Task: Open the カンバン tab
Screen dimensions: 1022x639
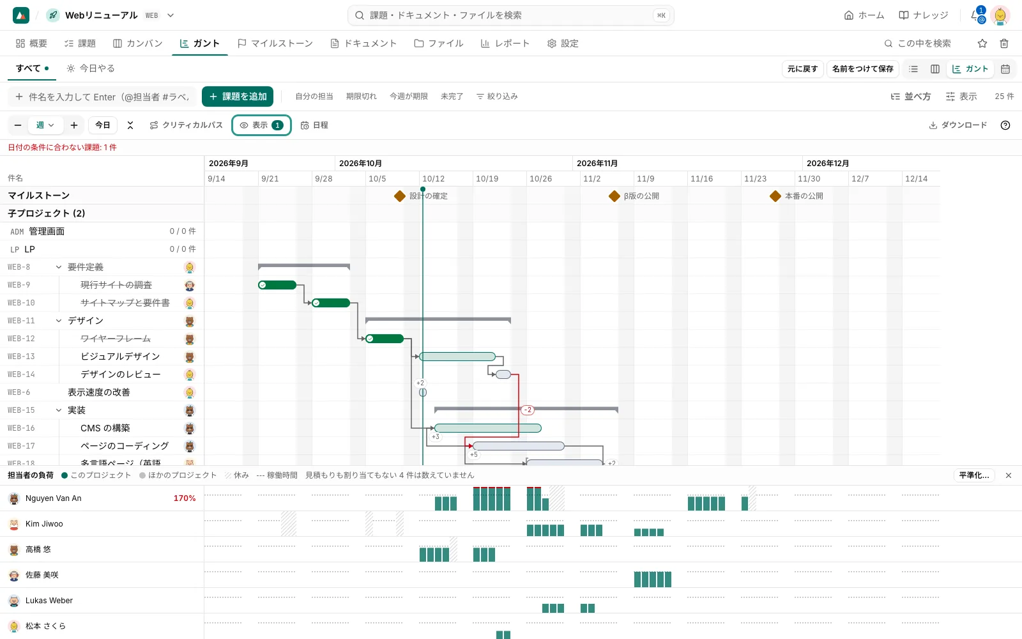Action: point(138,43)
